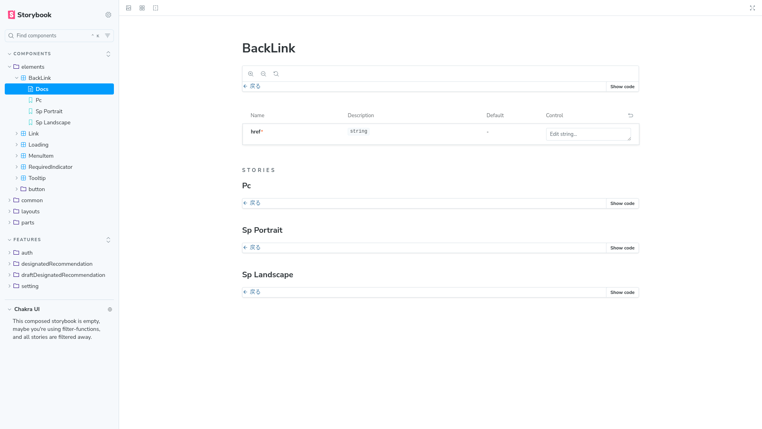This screenshot has height=429, width=762.
Task: Expand the auth folder
Action: coord(59,253)
